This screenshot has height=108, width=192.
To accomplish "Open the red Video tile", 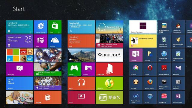I will [81, 97].
